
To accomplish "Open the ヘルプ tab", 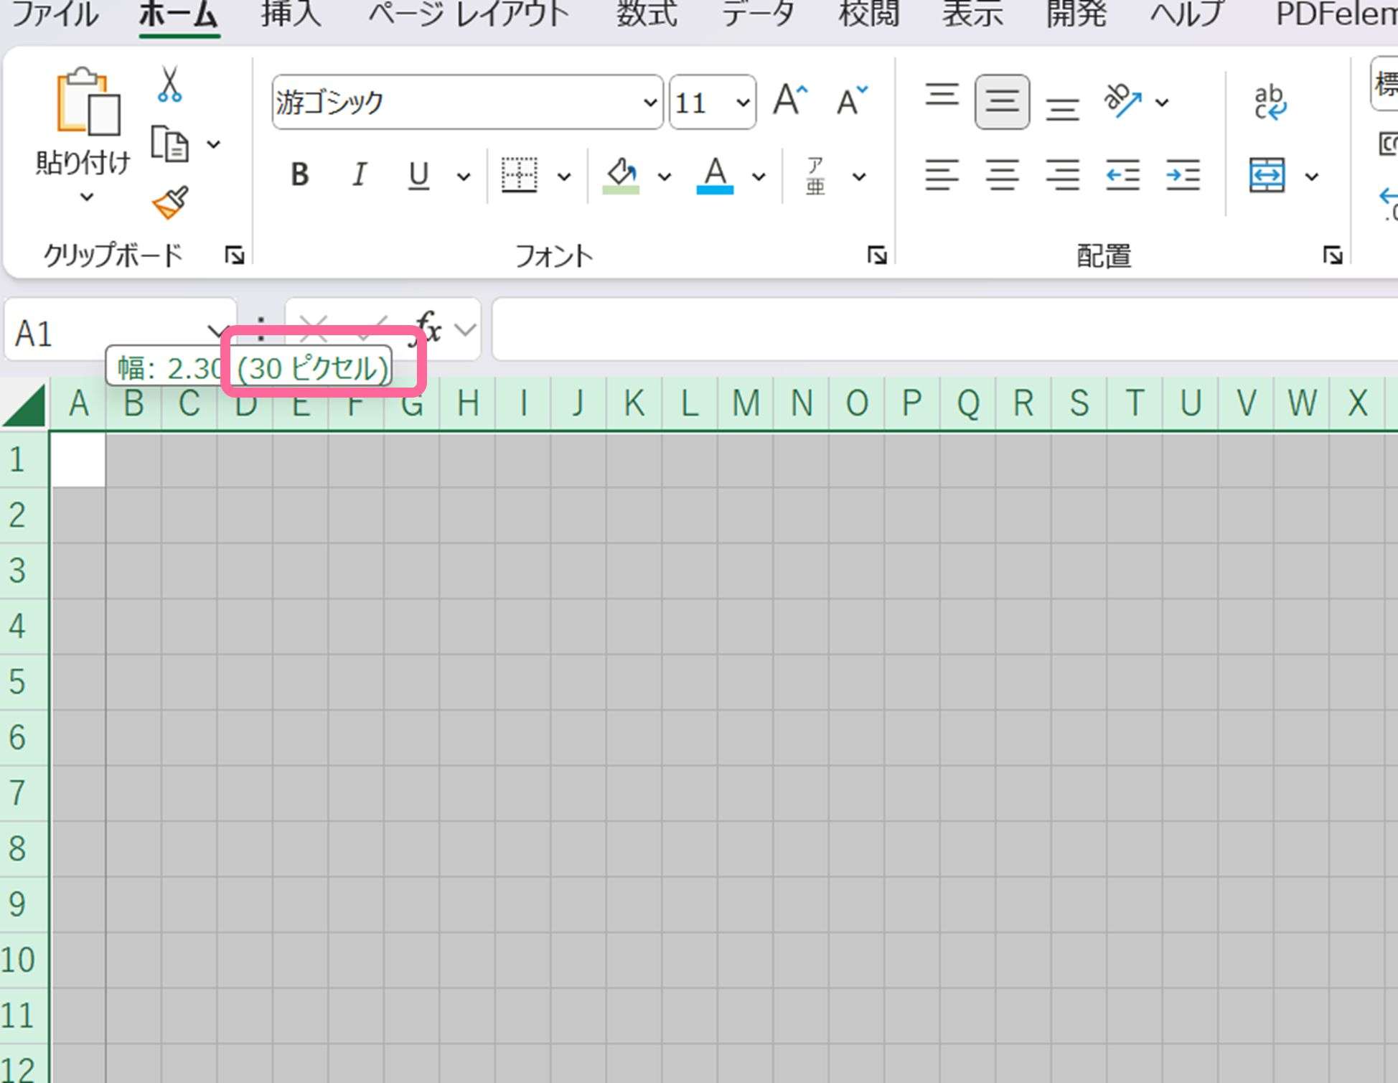I will pyautogui.click(x=1187, y=14).
